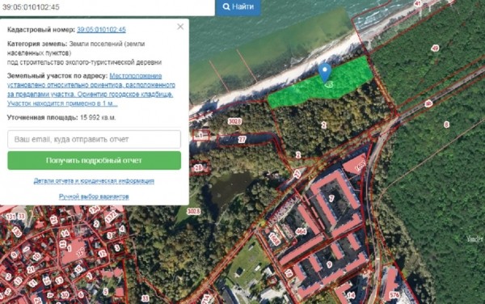Open Детали отчета и юридическая информация link
The width and height of the screenshot is (485, 304).
pos(94,180)
